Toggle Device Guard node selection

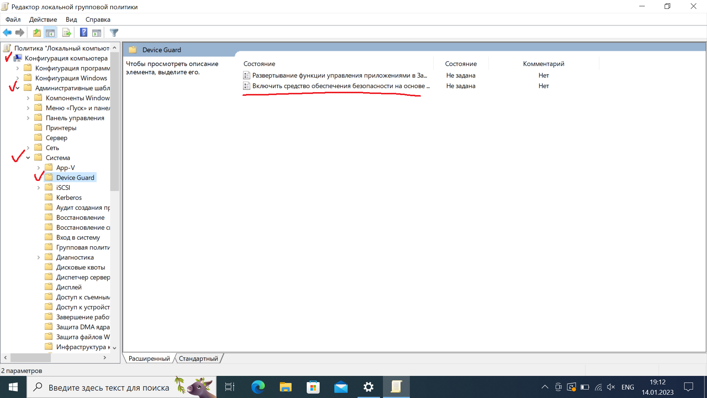click(75, 177)
